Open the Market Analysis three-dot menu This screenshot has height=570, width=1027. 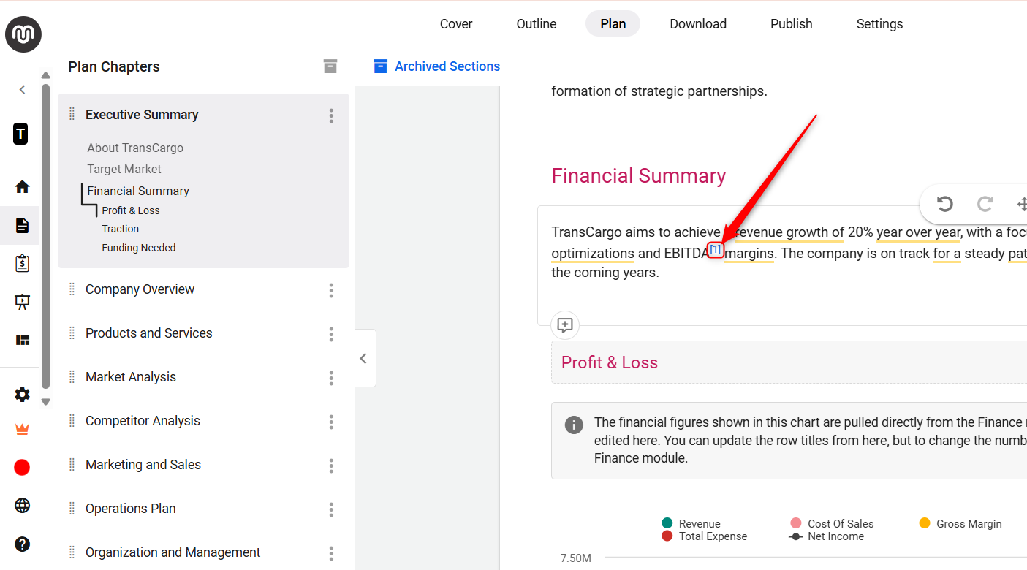(331, 378)
